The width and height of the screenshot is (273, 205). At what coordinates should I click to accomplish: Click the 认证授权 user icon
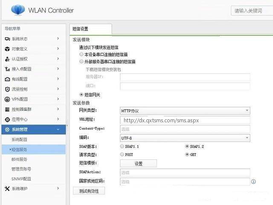[x=7, y=59]
